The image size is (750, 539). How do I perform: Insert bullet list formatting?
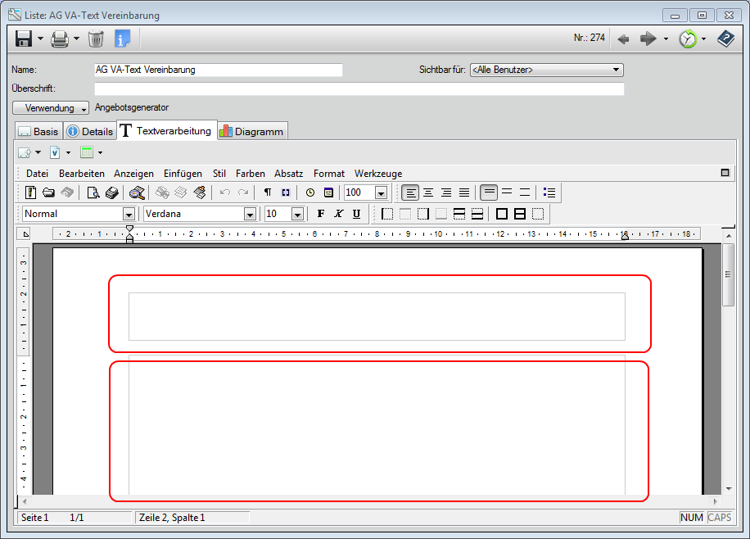(x=549, y=192)
